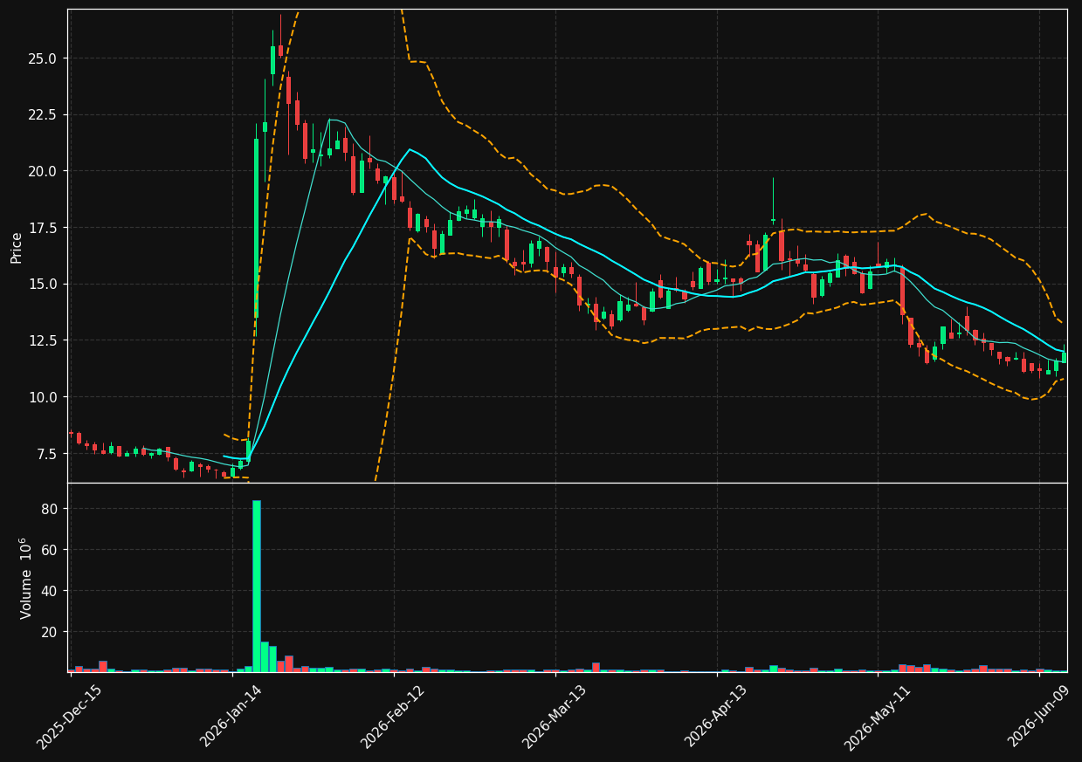Click the 20.0 price tick label
Screen dimensions: 1082x762
pos(45,171)
